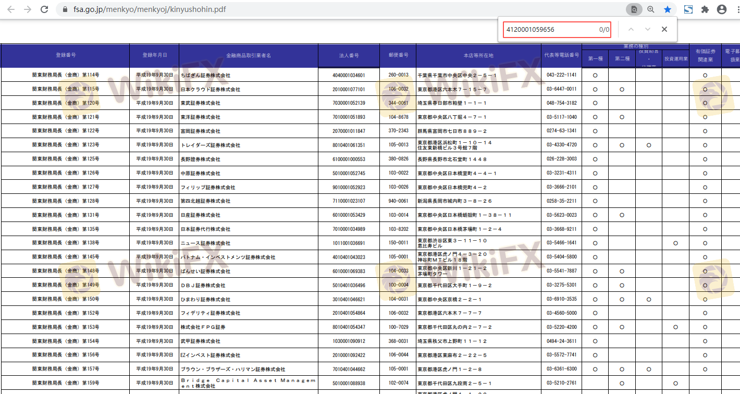The height and width of the screenshot is (394, 740).
Task: Select the ひまわり証券株式会社 company name cell
Action: pyautogui.click(x=201, y=300)
